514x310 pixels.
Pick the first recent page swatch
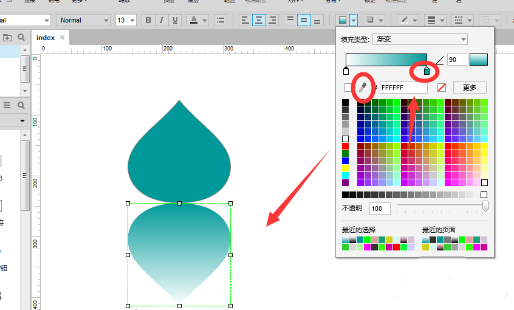tap(425, 240)
